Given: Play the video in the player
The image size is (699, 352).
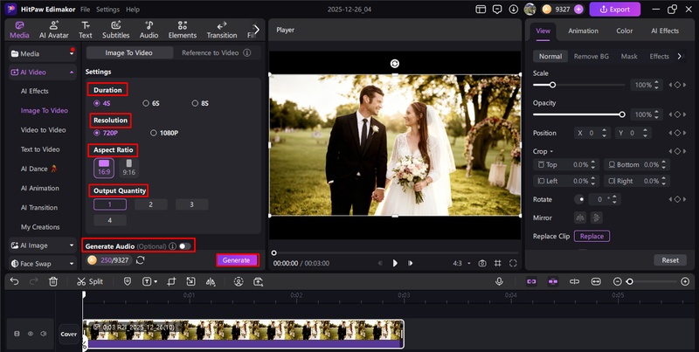Looking at the screenshot, I should click(395, 263).
